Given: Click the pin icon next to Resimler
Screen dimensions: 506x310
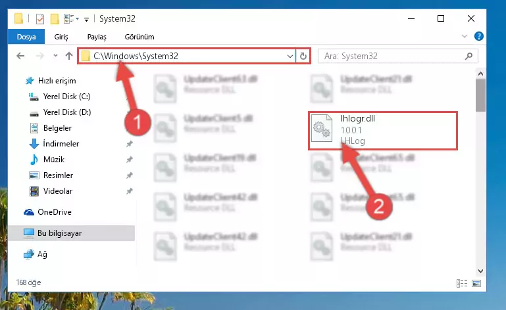Looking at the screenshot, I should click(x=130, y=175).
